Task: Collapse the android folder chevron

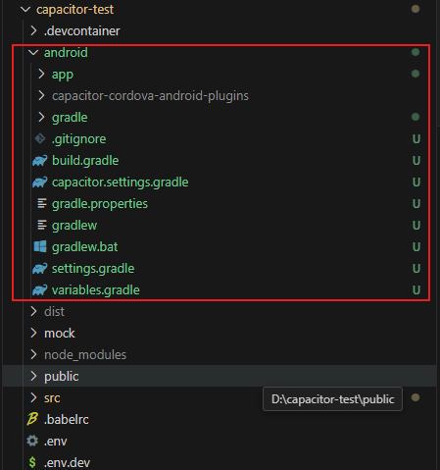Action: tap(33, 52)
